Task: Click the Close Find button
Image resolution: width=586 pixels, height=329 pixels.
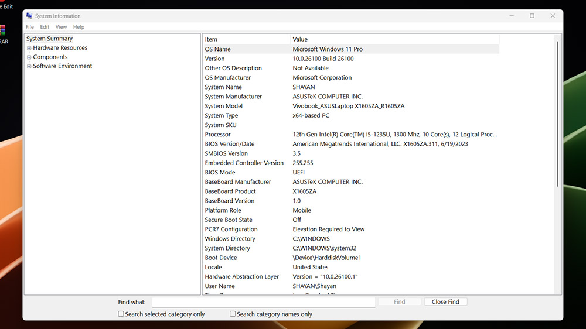Action: pyautogui.click(x=445, y=301)
